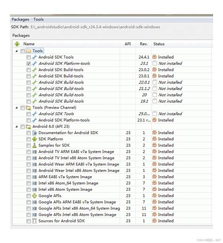Select the Google APIs ARM EABI v7a System Image row
Screen dimensions: 223x243
pos(112,202)
